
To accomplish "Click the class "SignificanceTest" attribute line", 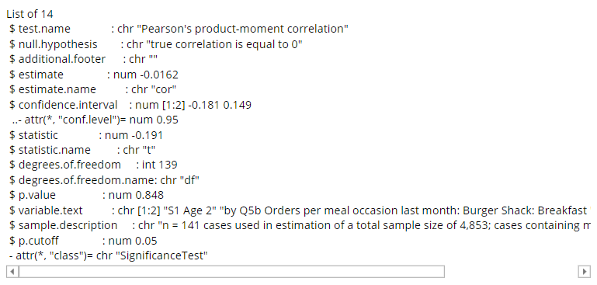I will [x=109, y=255].
